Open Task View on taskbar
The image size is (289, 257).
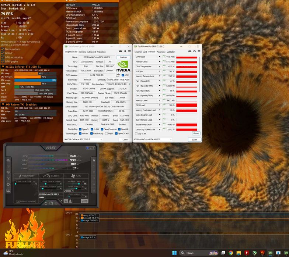coord(223,253)
